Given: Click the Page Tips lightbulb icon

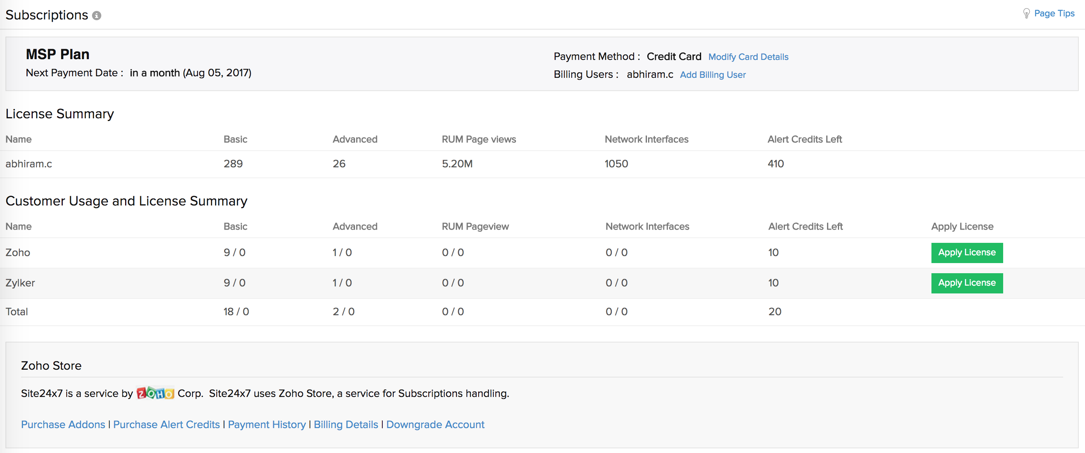Looking at the screenshot, I should (x=1027, y=14).
